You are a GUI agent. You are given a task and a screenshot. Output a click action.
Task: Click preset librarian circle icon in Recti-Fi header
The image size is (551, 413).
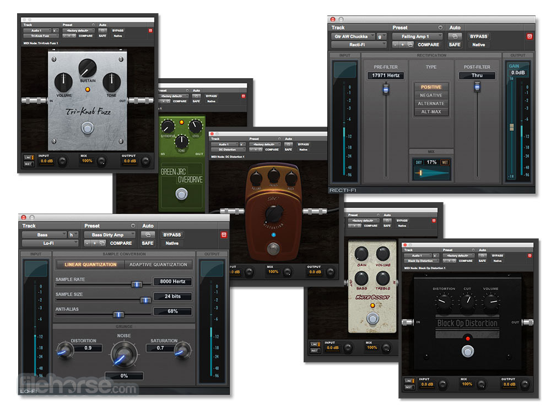tap(440, 28)
